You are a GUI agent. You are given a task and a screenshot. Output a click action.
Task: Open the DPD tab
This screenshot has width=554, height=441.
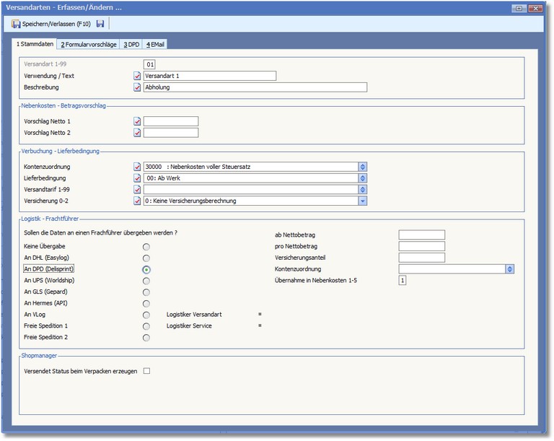point(131,45)
